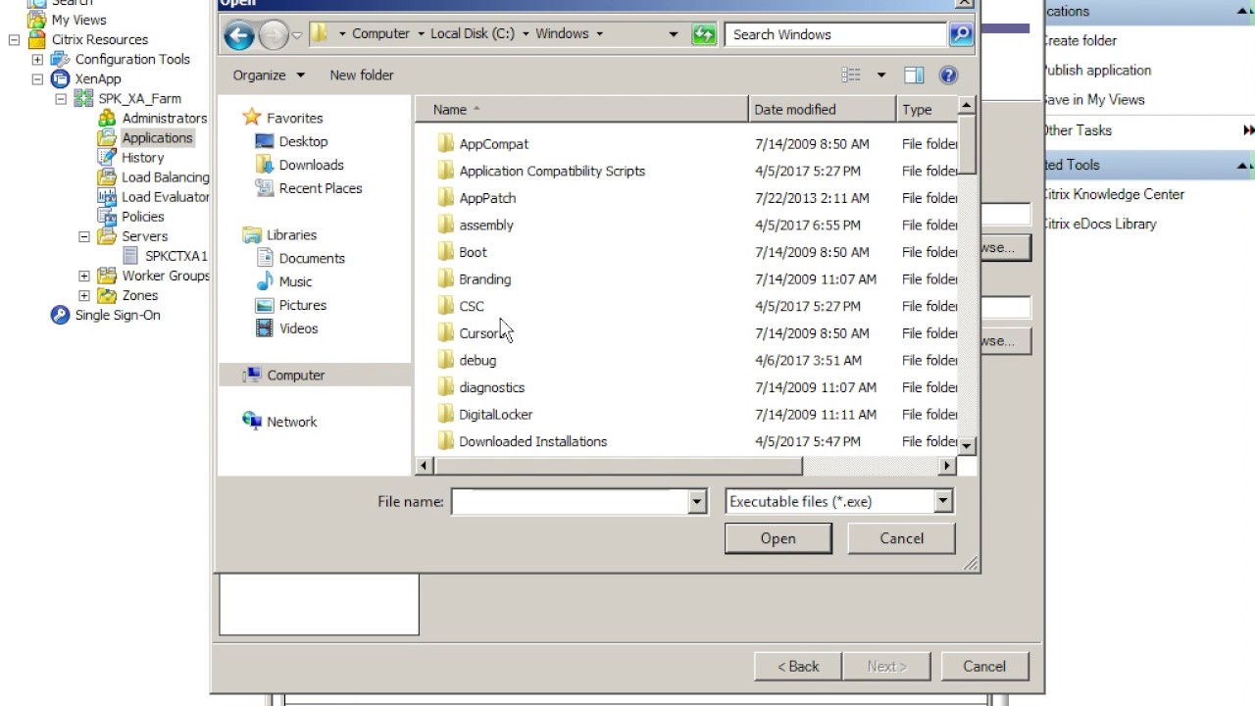This screenshot has width=1255, height=706.
Task: Click the Windows breadcrumb segment
Action: coord(562,33)
